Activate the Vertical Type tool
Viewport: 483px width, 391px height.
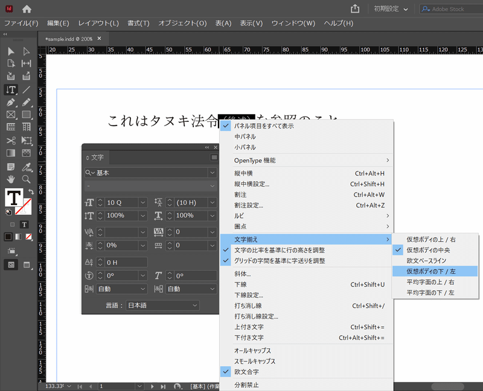(x=11, y=89)
